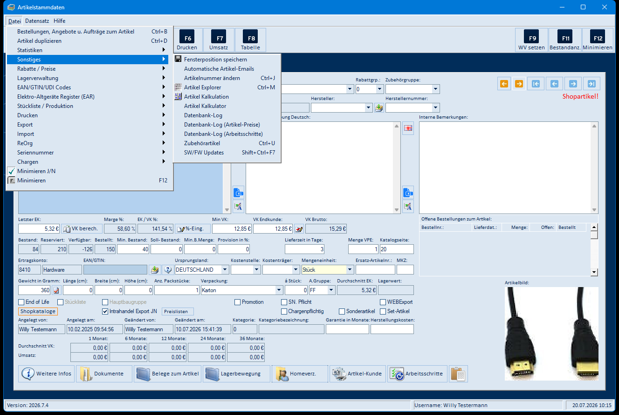The width and height of the screenshot is (619, 415).
Task: Open the Mengeneinheit dropdown showing Stück
Action: point(350,269)
